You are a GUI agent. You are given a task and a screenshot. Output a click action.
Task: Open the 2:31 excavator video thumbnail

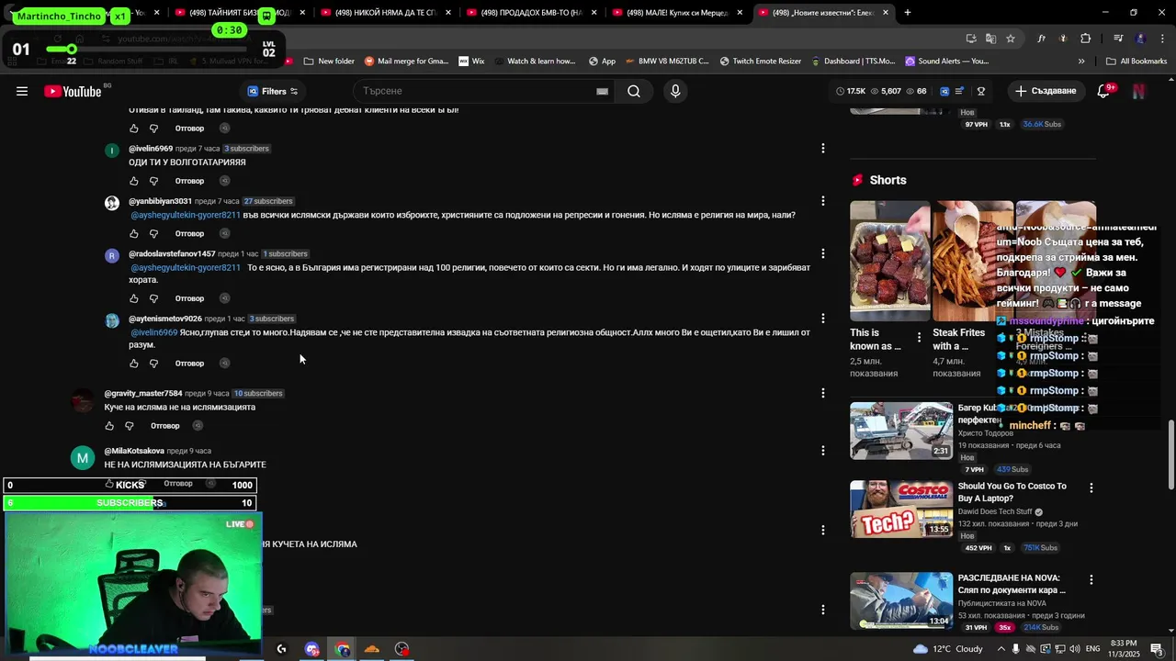pyautogui.click(x=901, y=430)
